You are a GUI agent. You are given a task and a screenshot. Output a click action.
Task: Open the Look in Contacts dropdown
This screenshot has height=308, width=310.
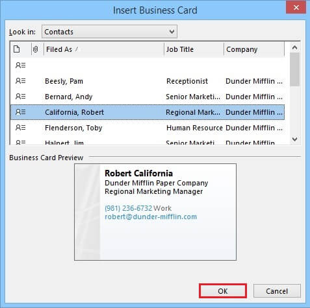tap(109, 32)
